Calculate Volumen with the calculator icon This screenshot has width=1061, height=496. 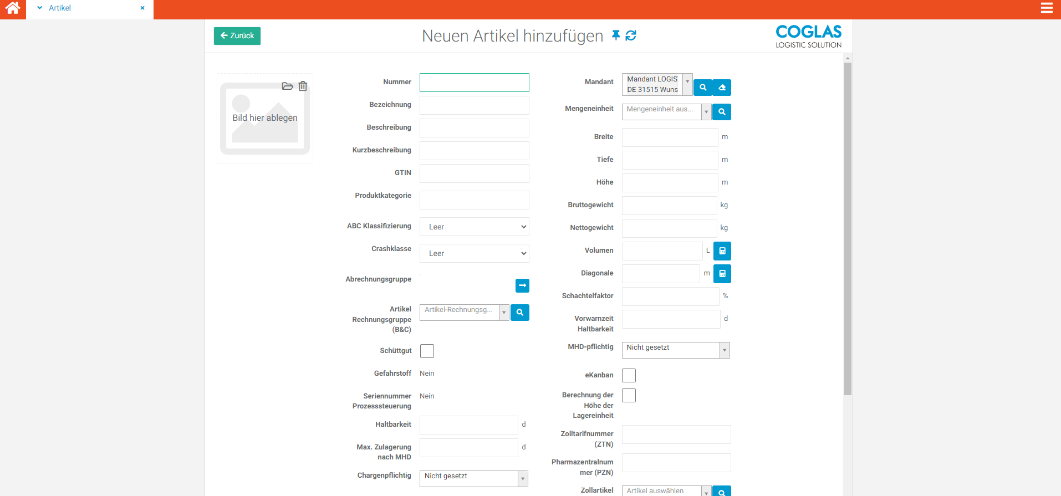pos(722,251)
